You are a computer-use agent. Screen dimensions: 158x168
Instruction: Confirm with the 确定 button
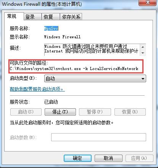77,158
